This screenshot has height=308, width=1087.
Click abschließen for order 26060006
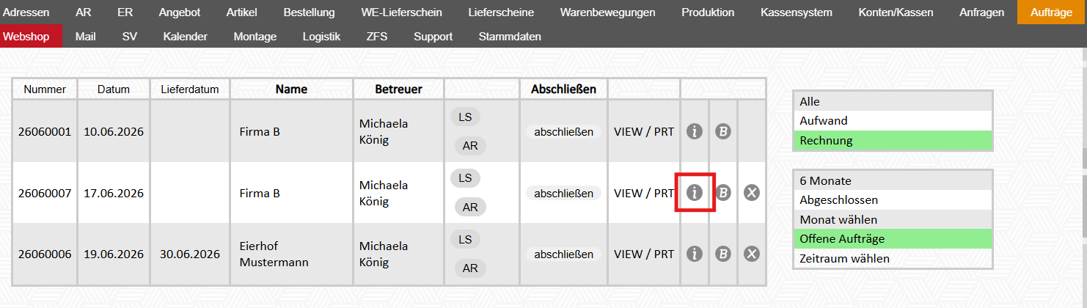(563, 254)
